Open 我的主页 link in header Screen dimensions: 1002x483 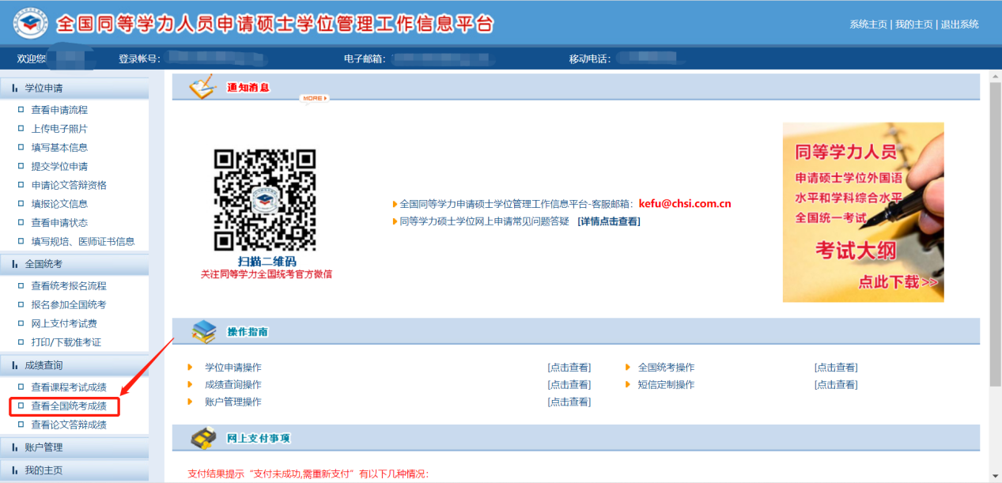tap(913, 25)
